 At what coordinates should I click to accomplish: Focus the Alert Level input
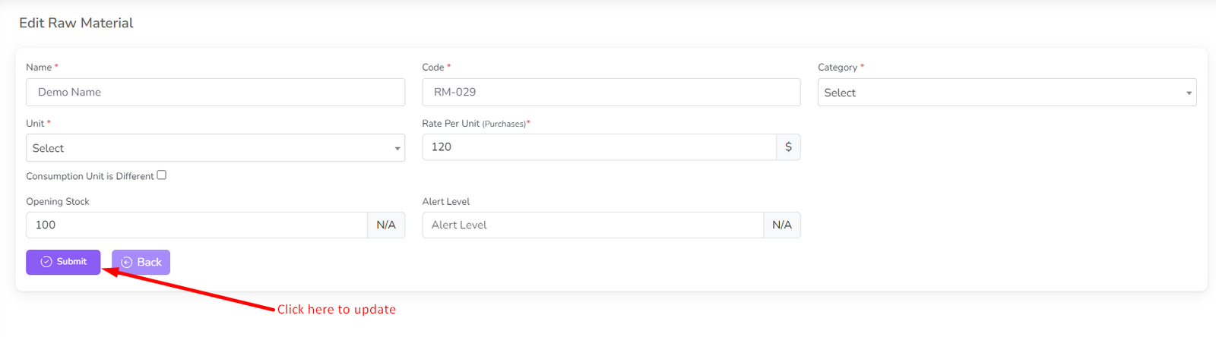(x=592, y=225)
